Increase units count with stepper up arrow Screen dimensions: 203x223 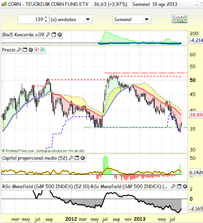(x=46, y=18)
